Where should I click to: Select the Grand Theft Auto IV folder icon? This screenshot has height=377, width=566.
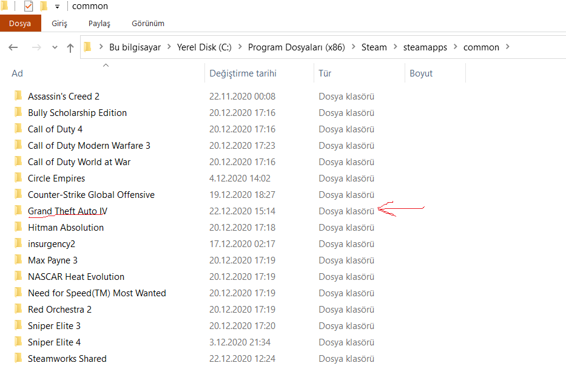tap(18, 211)
